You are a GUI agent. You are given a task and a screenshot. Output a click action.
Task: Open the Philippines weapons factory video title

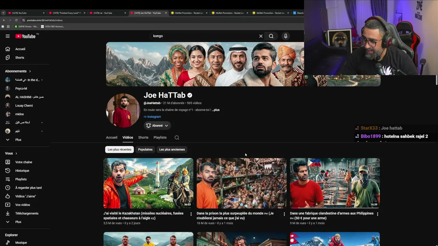(x=332, y=216)
